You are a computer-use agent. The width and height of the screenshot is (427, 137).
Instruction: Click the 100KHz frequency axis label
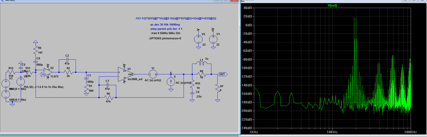coord(411,132)
